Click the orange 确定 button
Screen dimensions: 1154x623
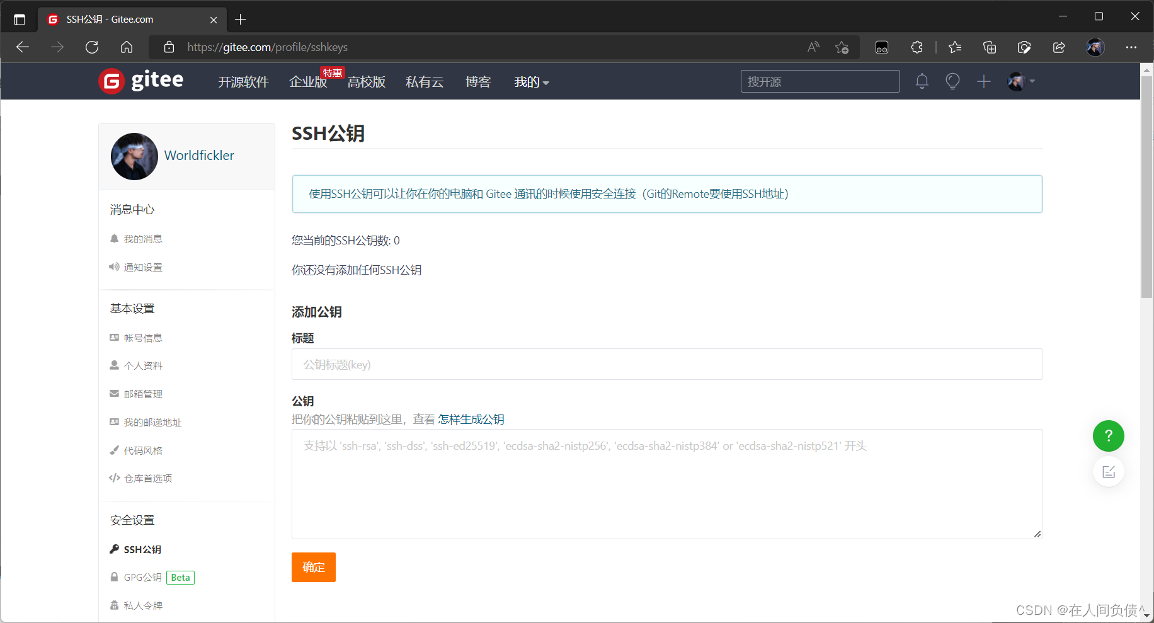point(314,567)
